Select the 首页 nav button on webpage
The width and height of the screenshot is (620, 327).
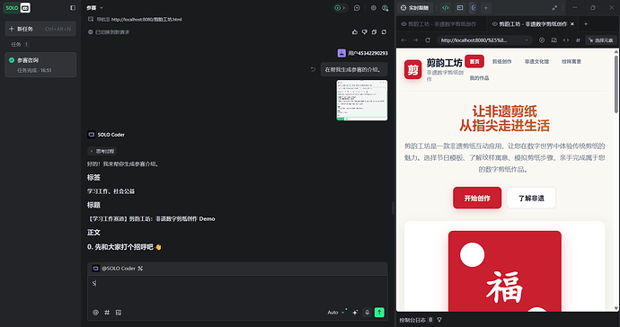[474, 61]
